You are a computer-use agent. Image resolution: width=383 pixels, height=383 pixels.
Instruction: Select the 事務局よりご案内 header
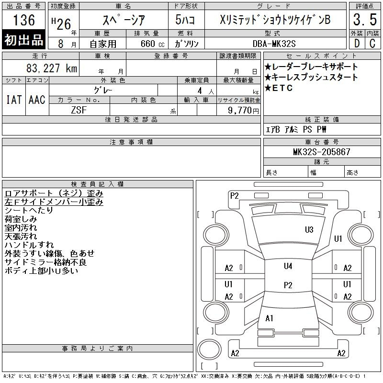coord(97,349)
